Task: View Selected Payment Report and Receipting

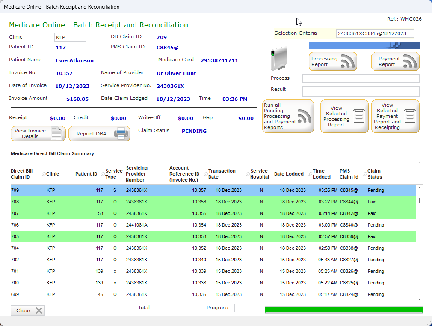Action: coord(395,116)
